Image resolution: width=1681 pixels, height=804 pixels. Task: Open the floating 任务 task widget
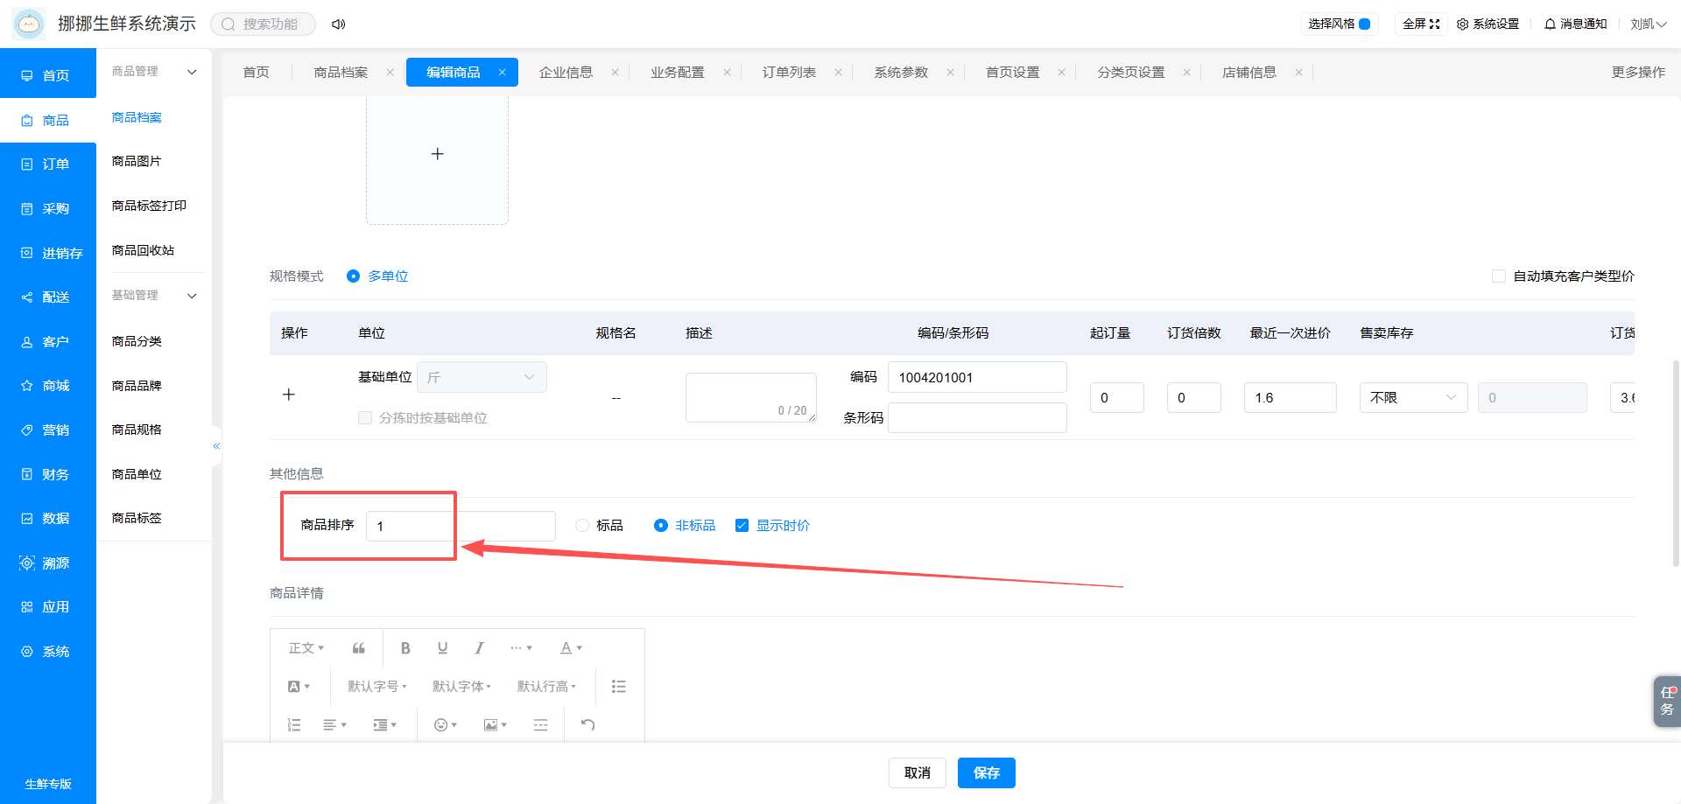point(1667,702)
